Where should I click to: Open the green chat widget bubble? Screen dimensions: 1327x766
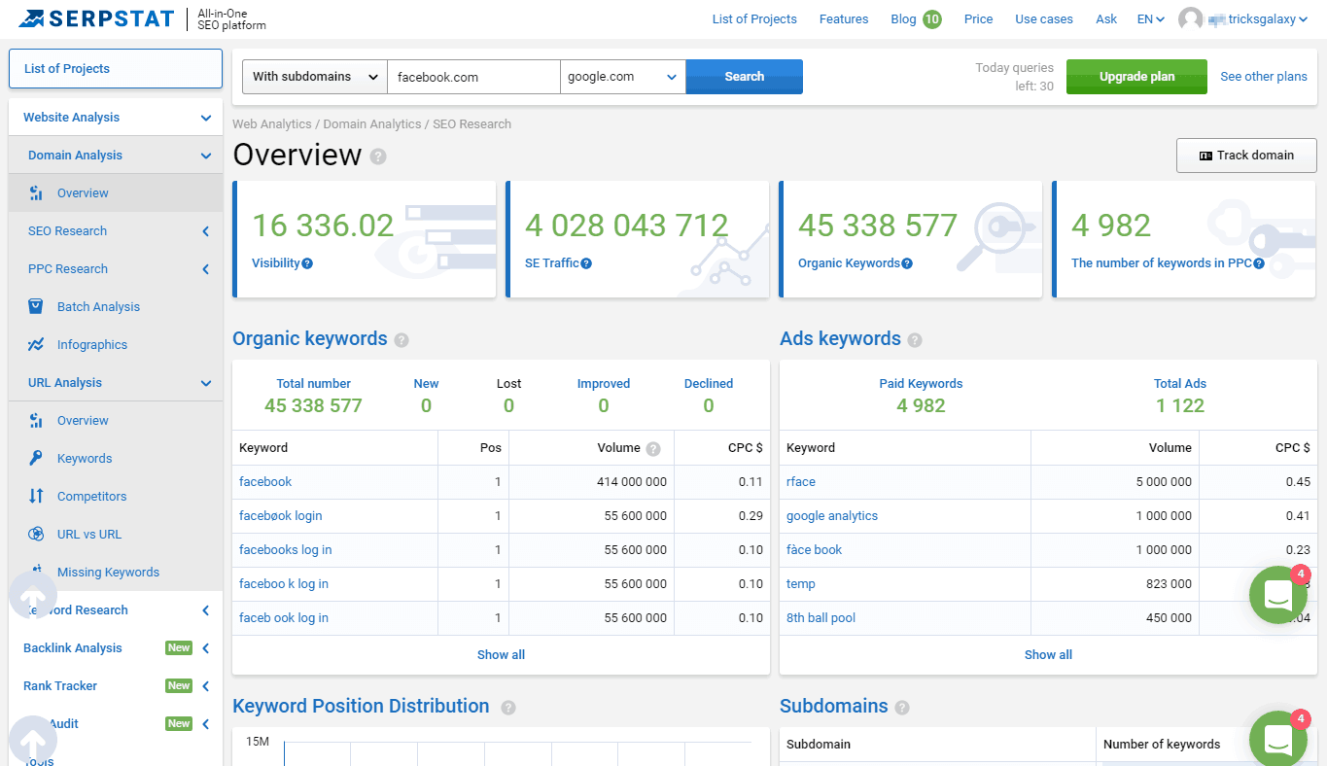point(1277,595)
